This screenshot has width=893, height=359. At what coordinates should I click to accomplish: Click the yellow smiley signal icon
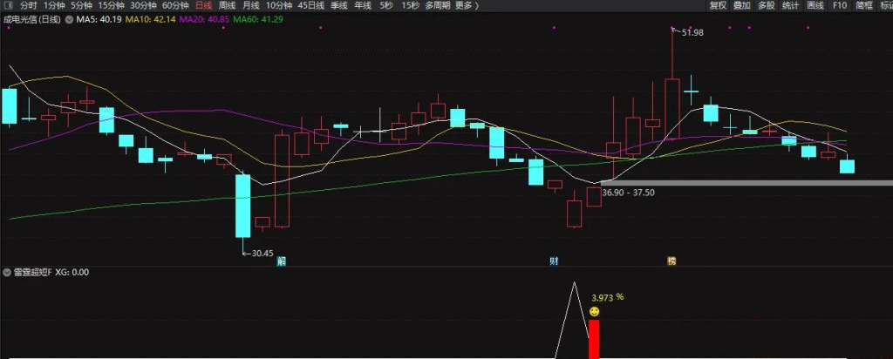click(595, 311)
